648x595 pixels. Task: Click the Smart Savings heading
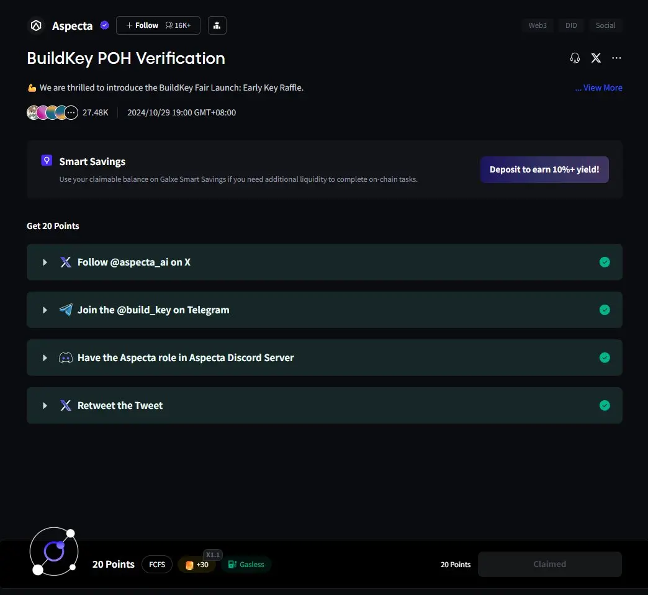(x=92, y=161)
